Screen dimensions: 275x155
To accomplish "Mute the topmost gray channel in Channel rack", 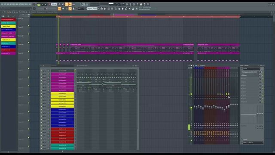I will pyautogui.click(x=42, y=71).
